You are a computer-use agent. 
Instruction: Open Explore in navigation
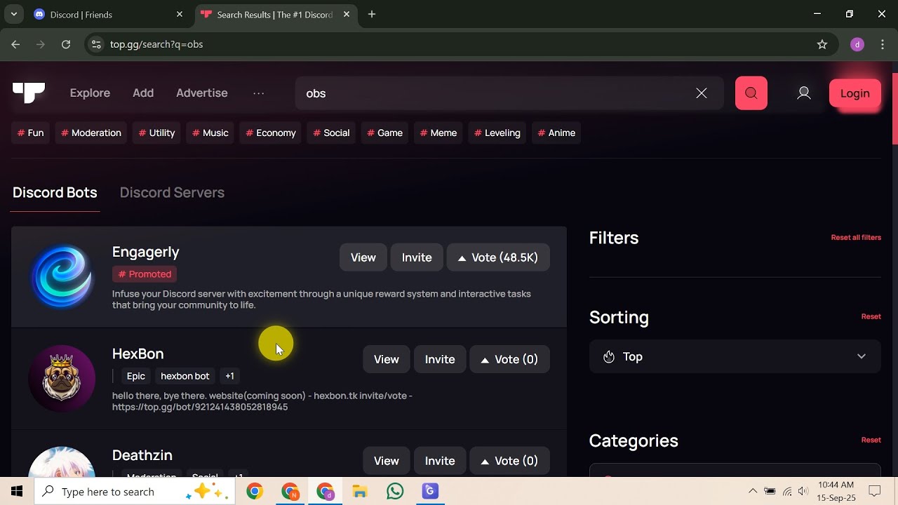(90, 93)
